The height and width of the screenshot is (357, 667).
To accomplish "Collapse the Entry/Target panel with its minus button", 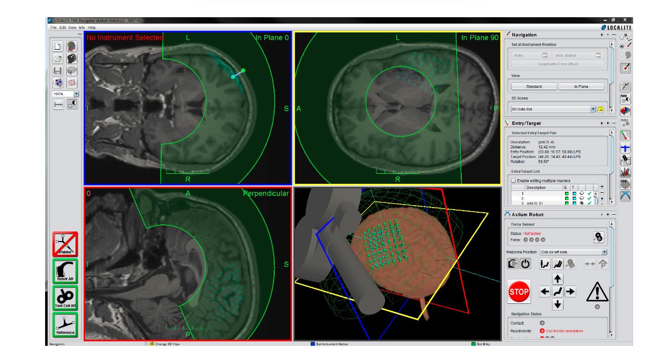I will (614, 123).
